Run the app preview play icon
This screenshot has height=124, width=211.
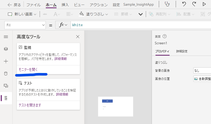click(x=204, y=4)
